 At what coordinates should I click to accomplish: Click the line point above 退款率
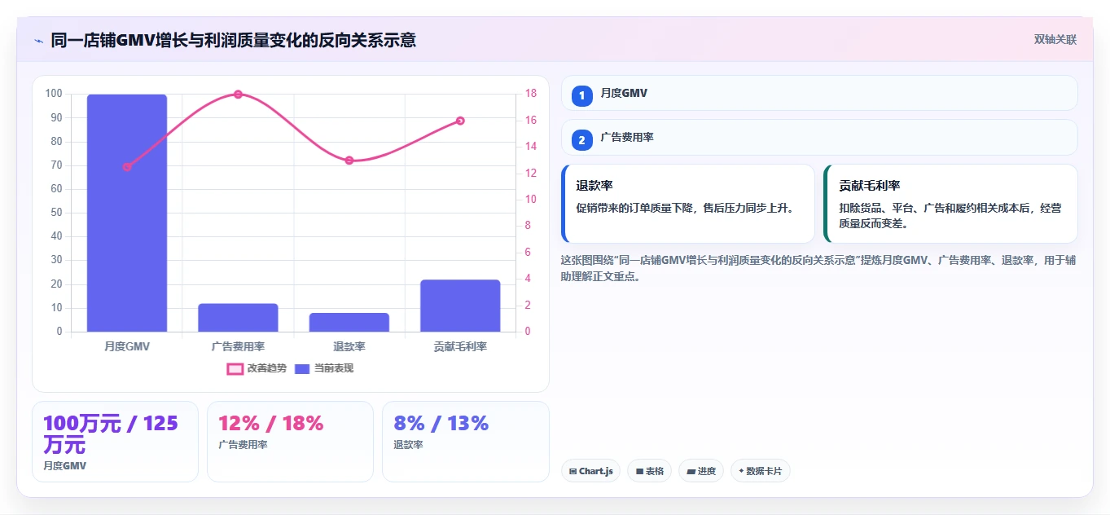tap(349, 161)
